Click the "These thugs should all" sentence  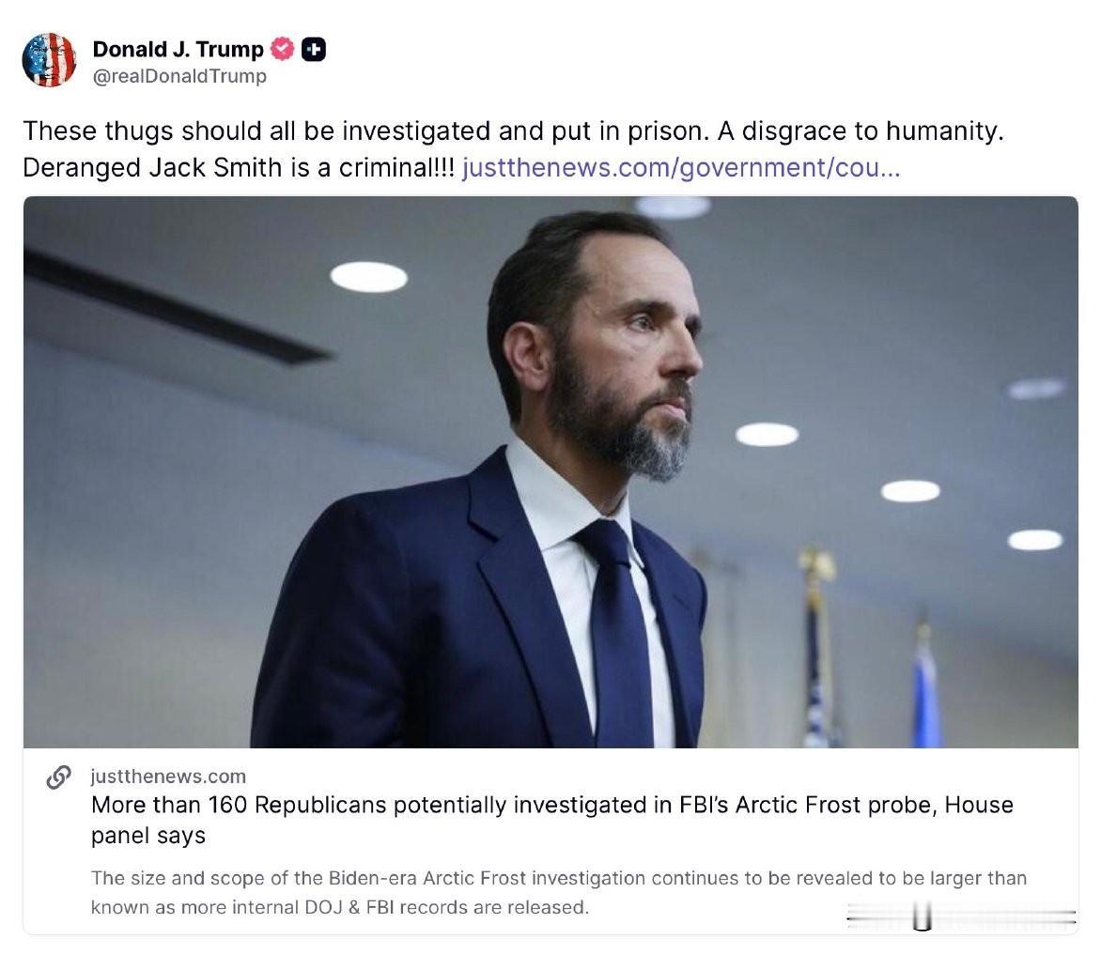click(364, 131)
